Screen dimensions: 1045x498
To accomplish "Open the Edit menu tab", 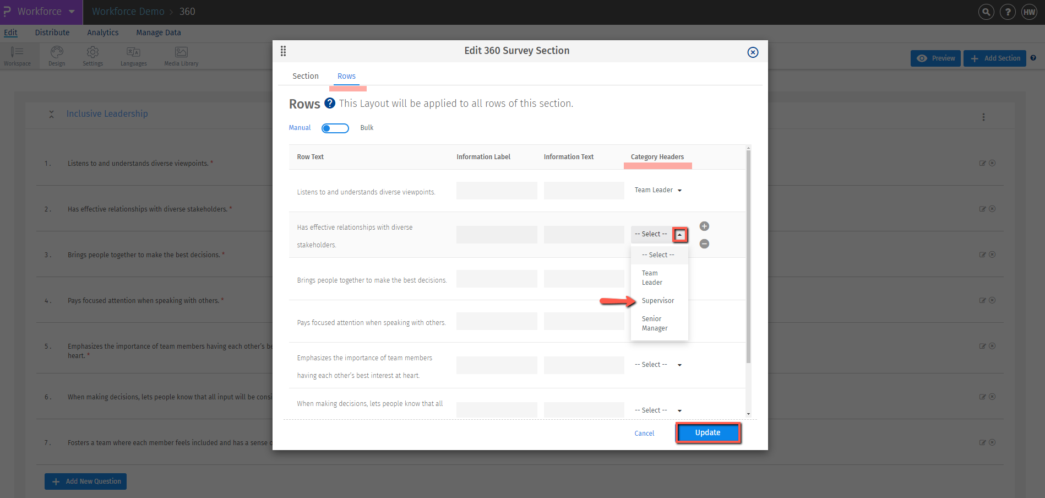I will pos(10,33).
